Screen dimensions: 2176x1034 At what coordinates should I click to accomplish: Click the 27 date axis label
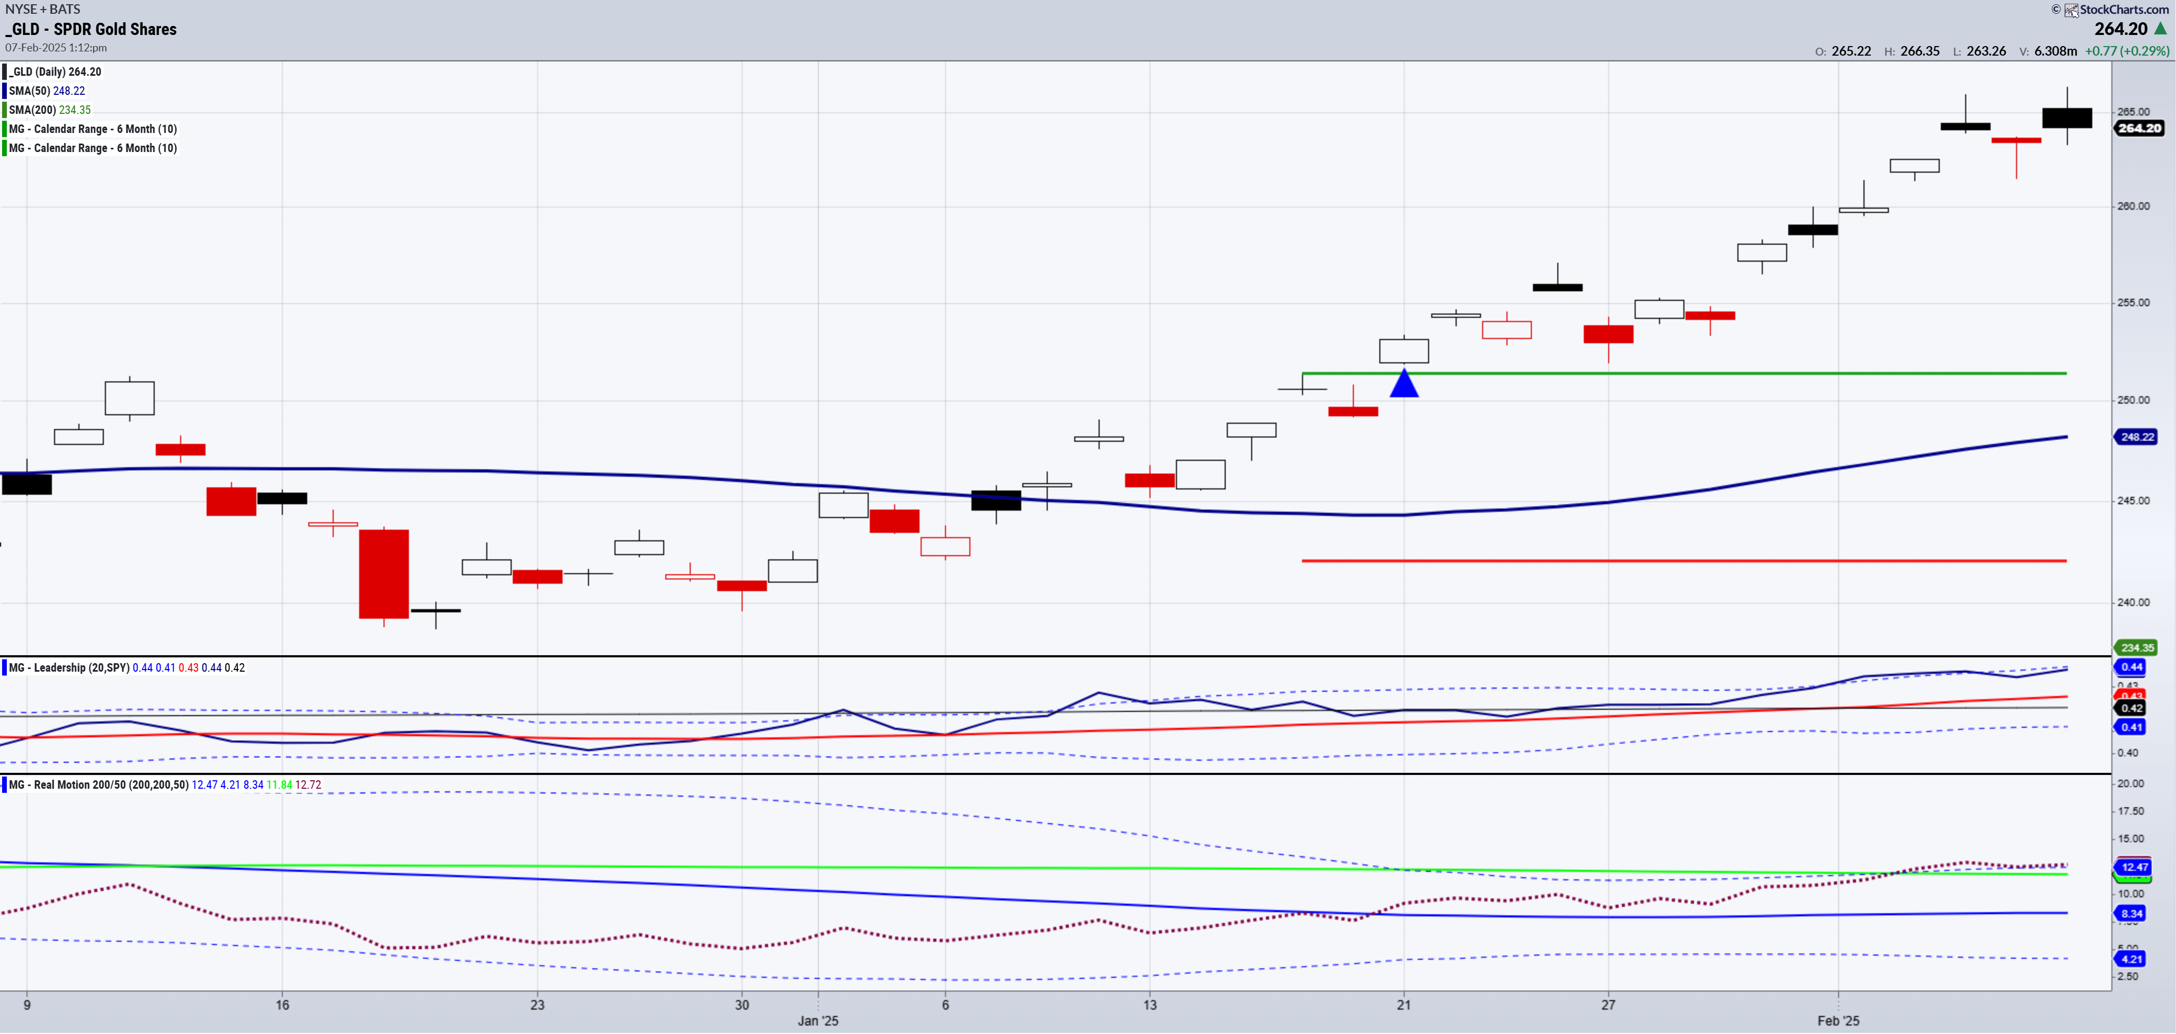click(x=1608, y=1005)
